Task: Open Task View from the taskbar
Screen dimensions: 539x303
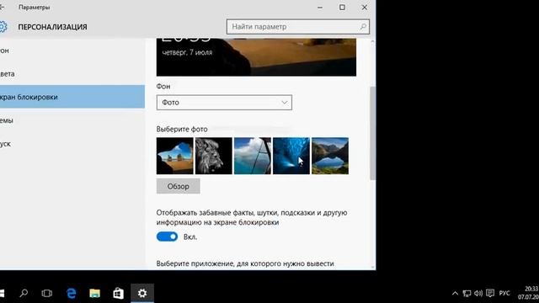Action: pyautogui.click(x=47, y=293)
